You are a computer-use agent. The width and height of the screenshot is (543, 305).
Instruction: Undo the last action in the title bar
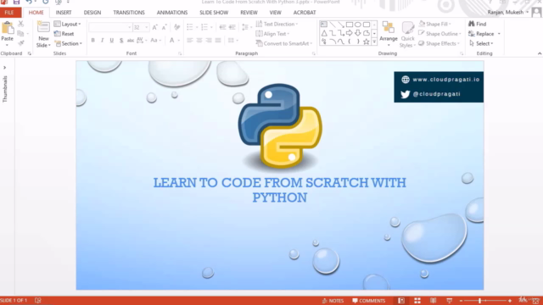[29, 2]
